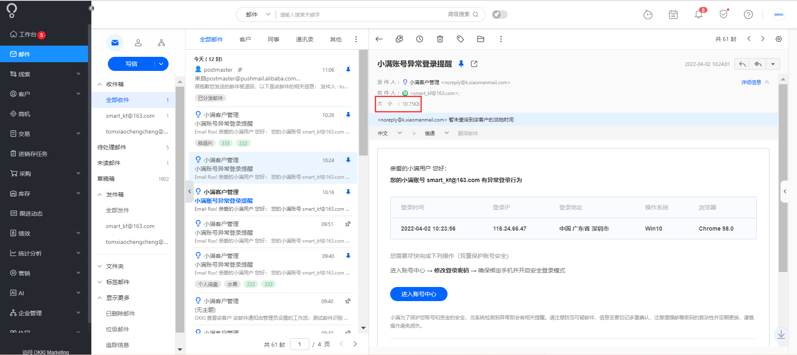Open more actions in email toolbar
Screen dimensions: 797x355
501,39
